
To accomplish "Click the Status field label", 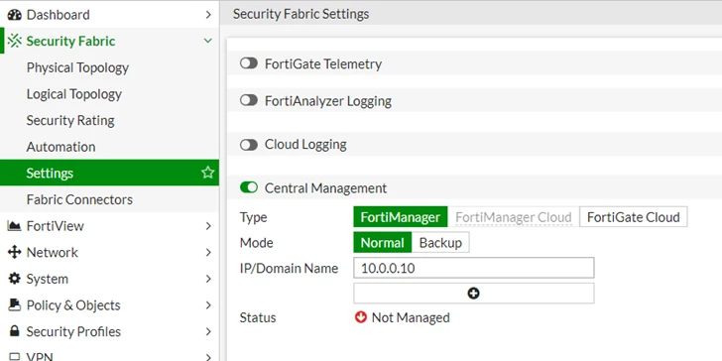I will point(258,317).
